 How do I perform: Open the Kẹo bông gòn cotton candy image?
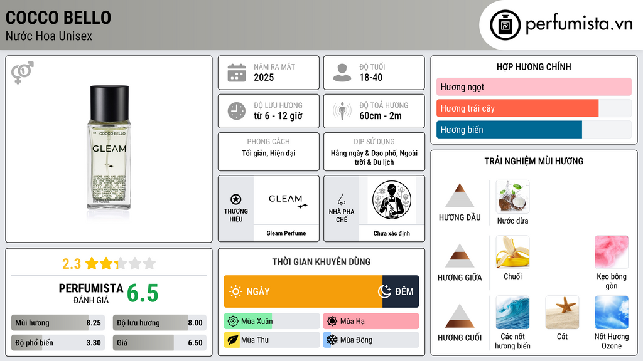pos(612,252)
